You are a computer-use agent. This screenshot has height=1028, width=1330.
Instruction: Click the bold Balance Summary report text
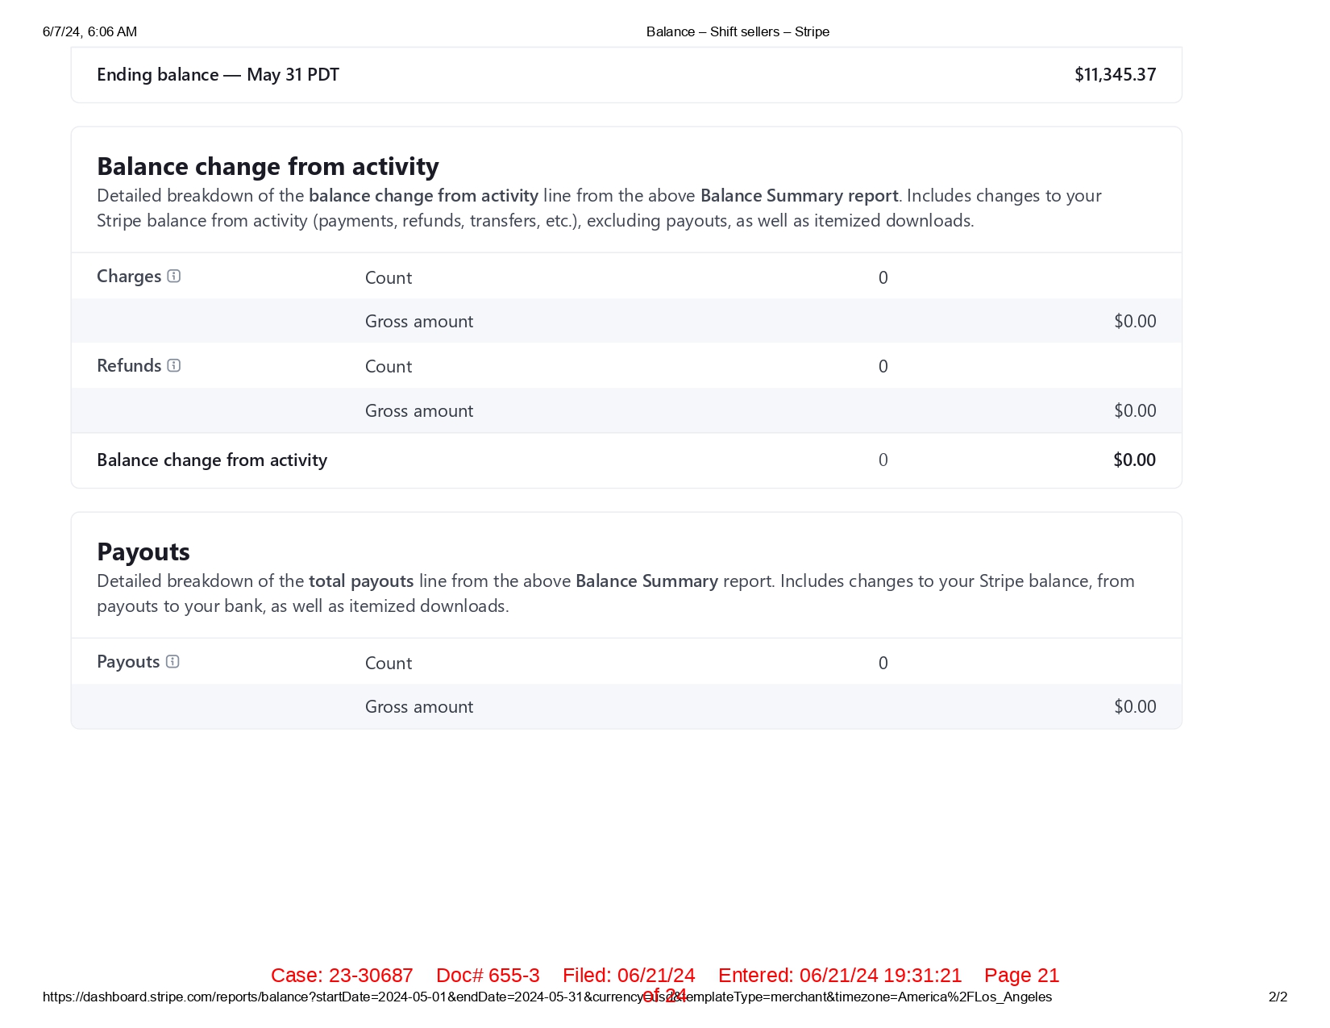pyautogui.click(x=799, y=196)
